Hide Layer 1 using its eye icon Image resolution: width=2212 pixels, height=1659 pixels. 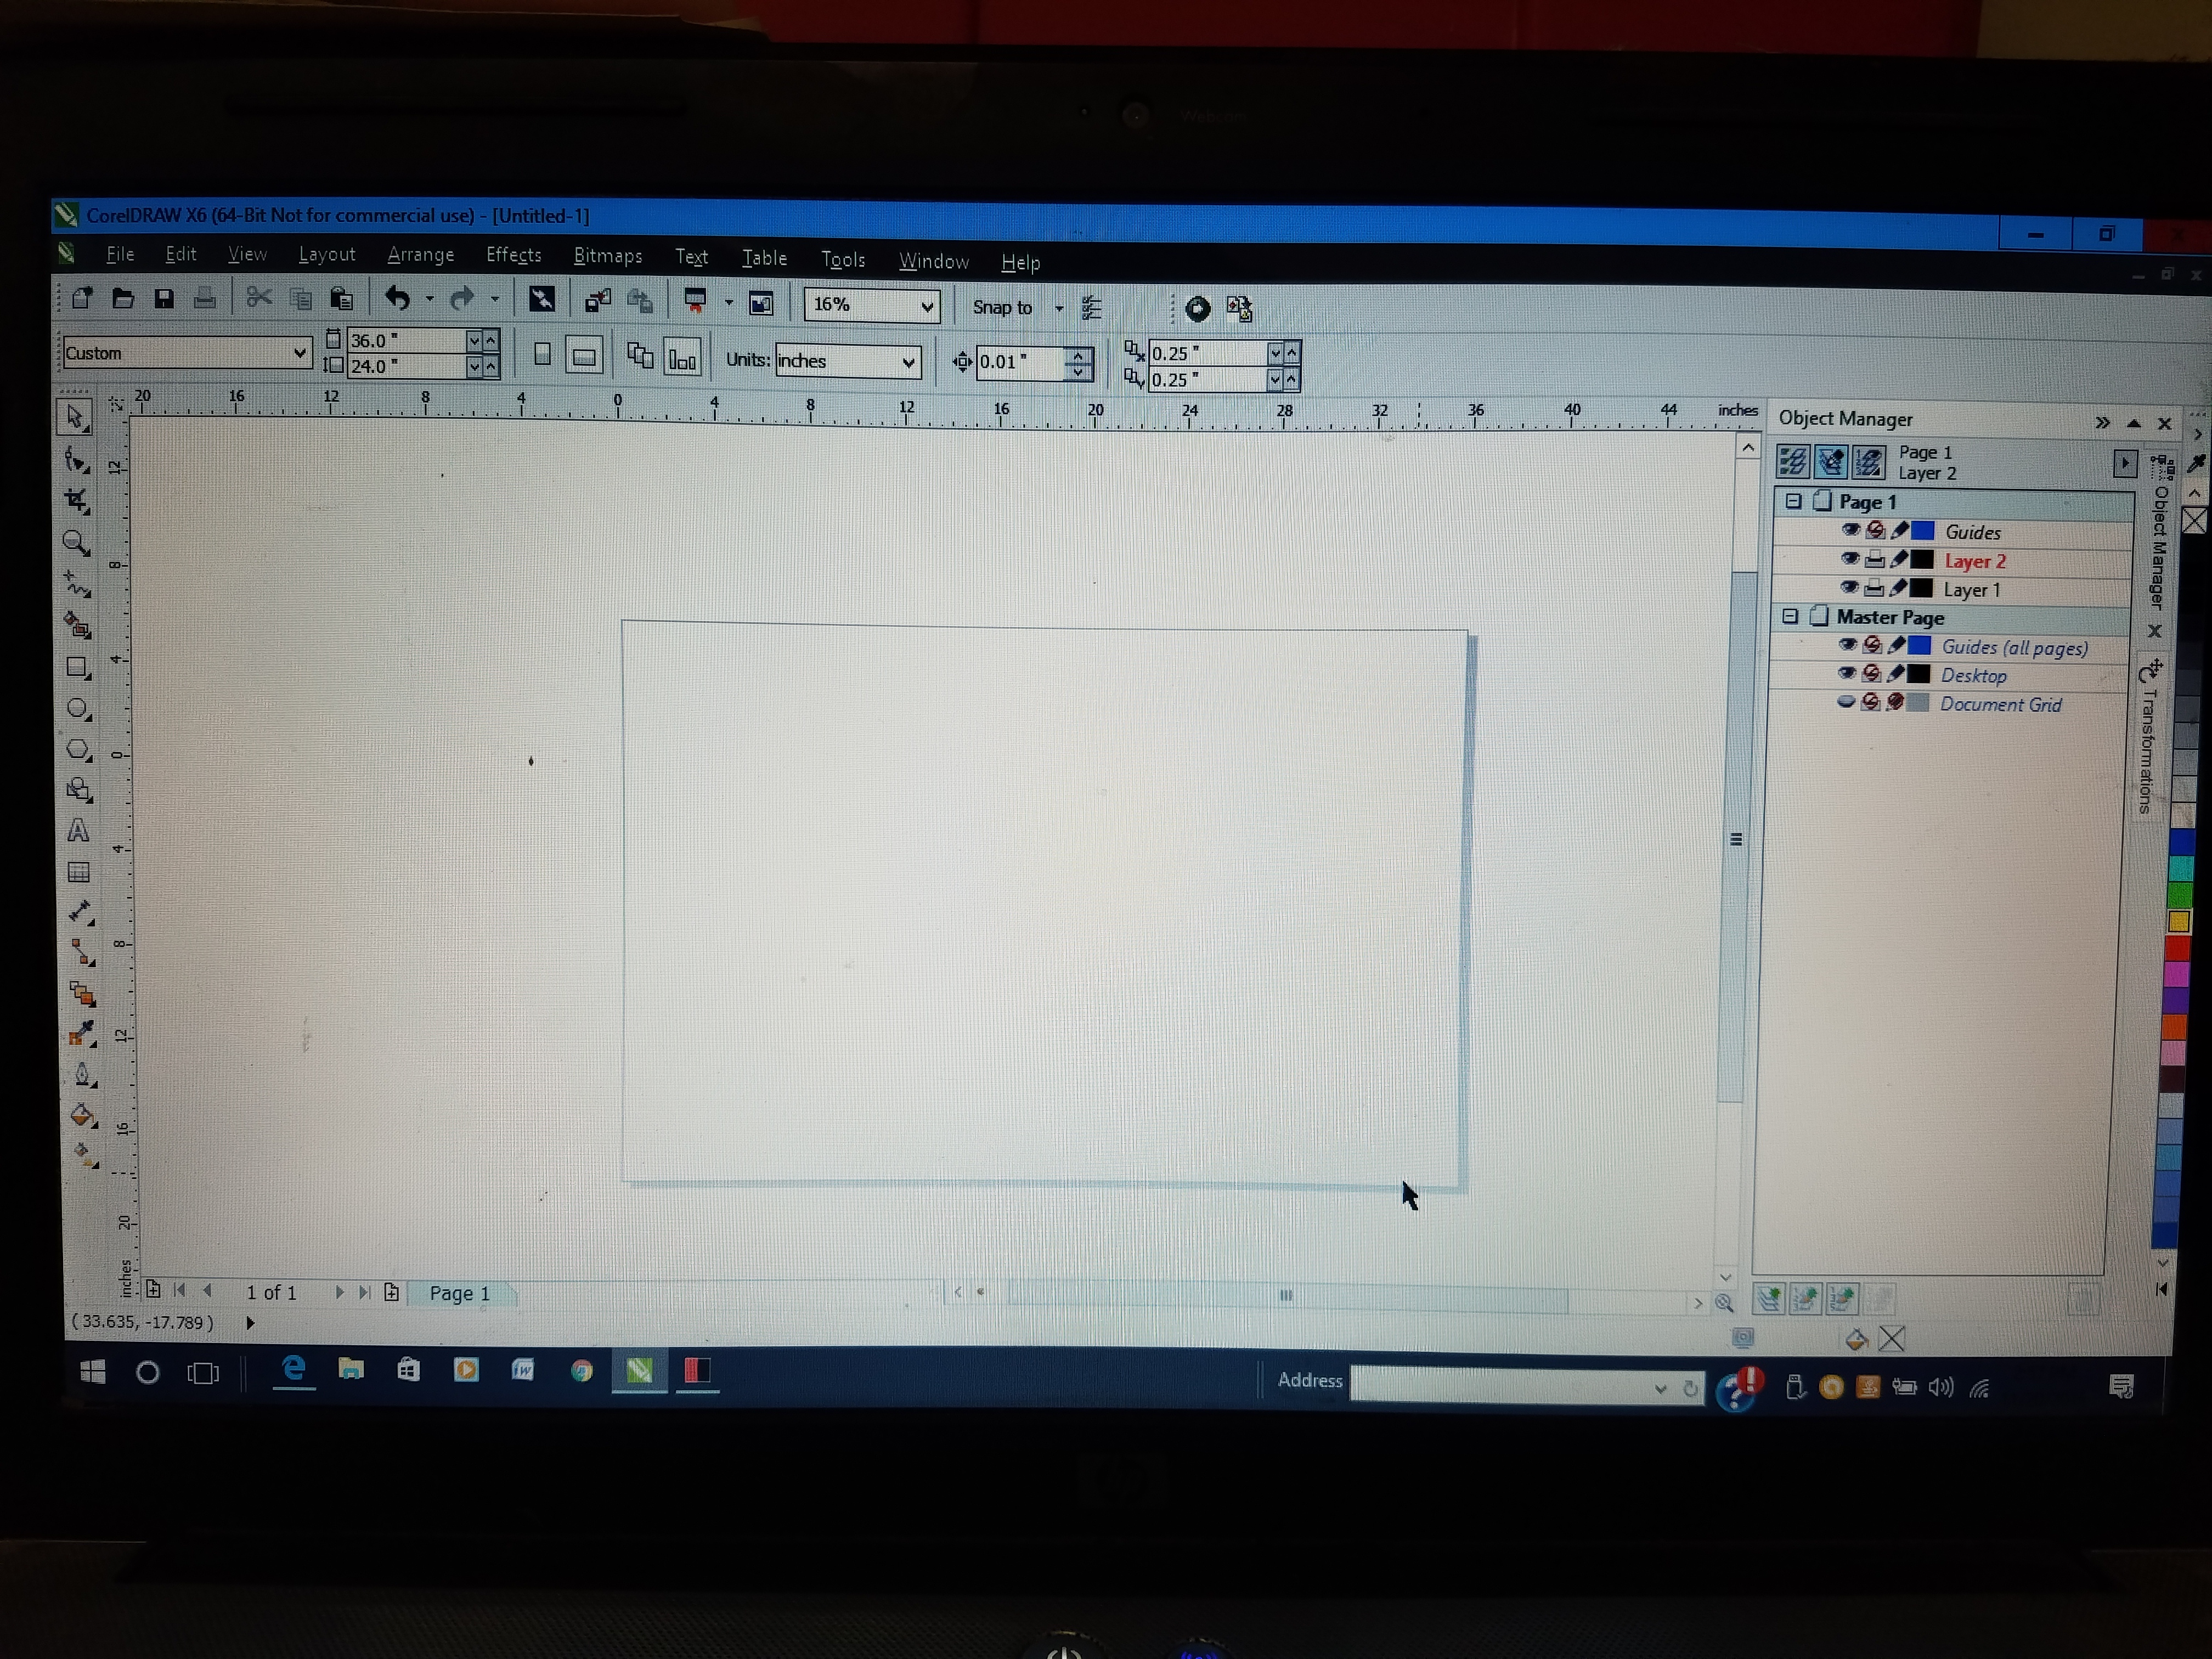1849,588
